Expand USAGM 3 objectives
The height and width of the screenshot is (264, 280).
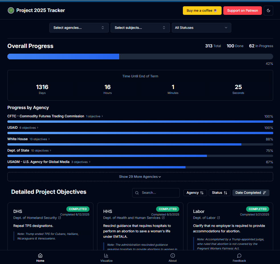click(x=81, y=162)
